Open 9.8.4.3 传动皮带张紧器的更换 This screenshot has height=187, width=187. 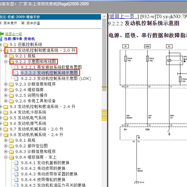(49, 174)
